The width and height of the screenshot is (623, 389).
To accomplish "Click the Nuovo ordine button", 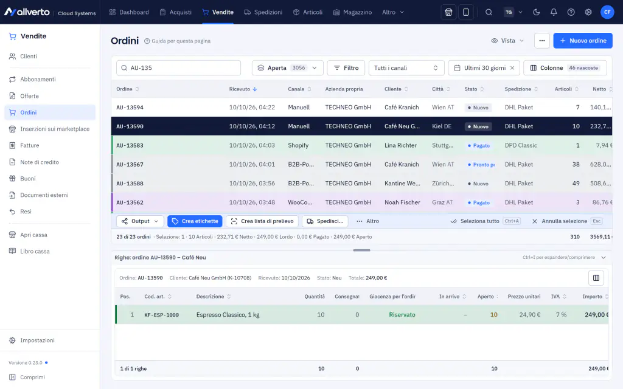I will [x=583, y=41].
